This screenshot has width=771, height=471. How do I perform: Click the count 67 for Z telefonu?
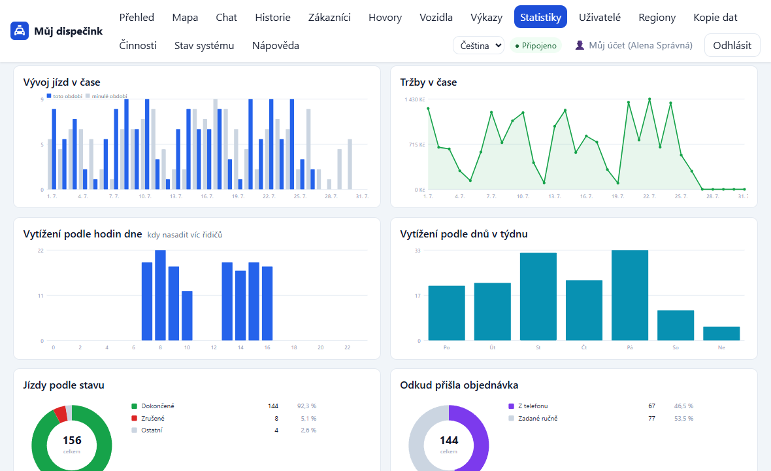(651, 406)
